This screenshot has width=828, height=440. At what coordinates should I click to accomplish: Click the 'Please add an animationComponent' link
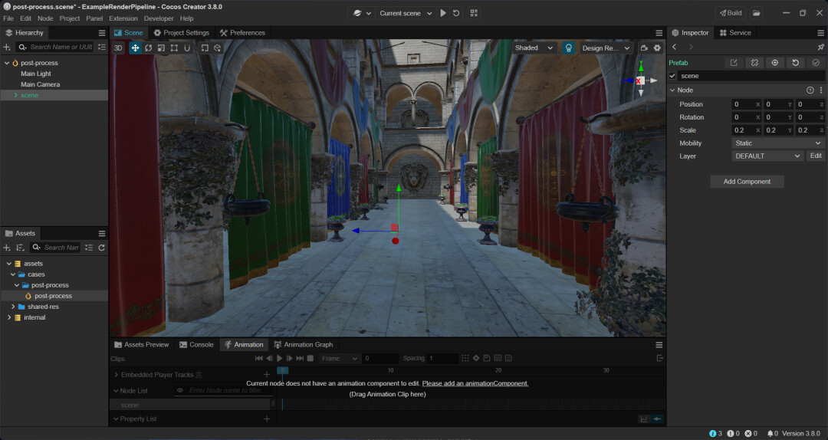[x=475, y=383]
